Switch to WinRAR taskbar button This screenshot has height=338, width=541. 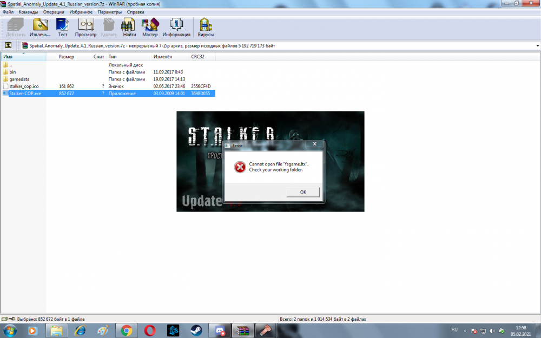(243, 331)
